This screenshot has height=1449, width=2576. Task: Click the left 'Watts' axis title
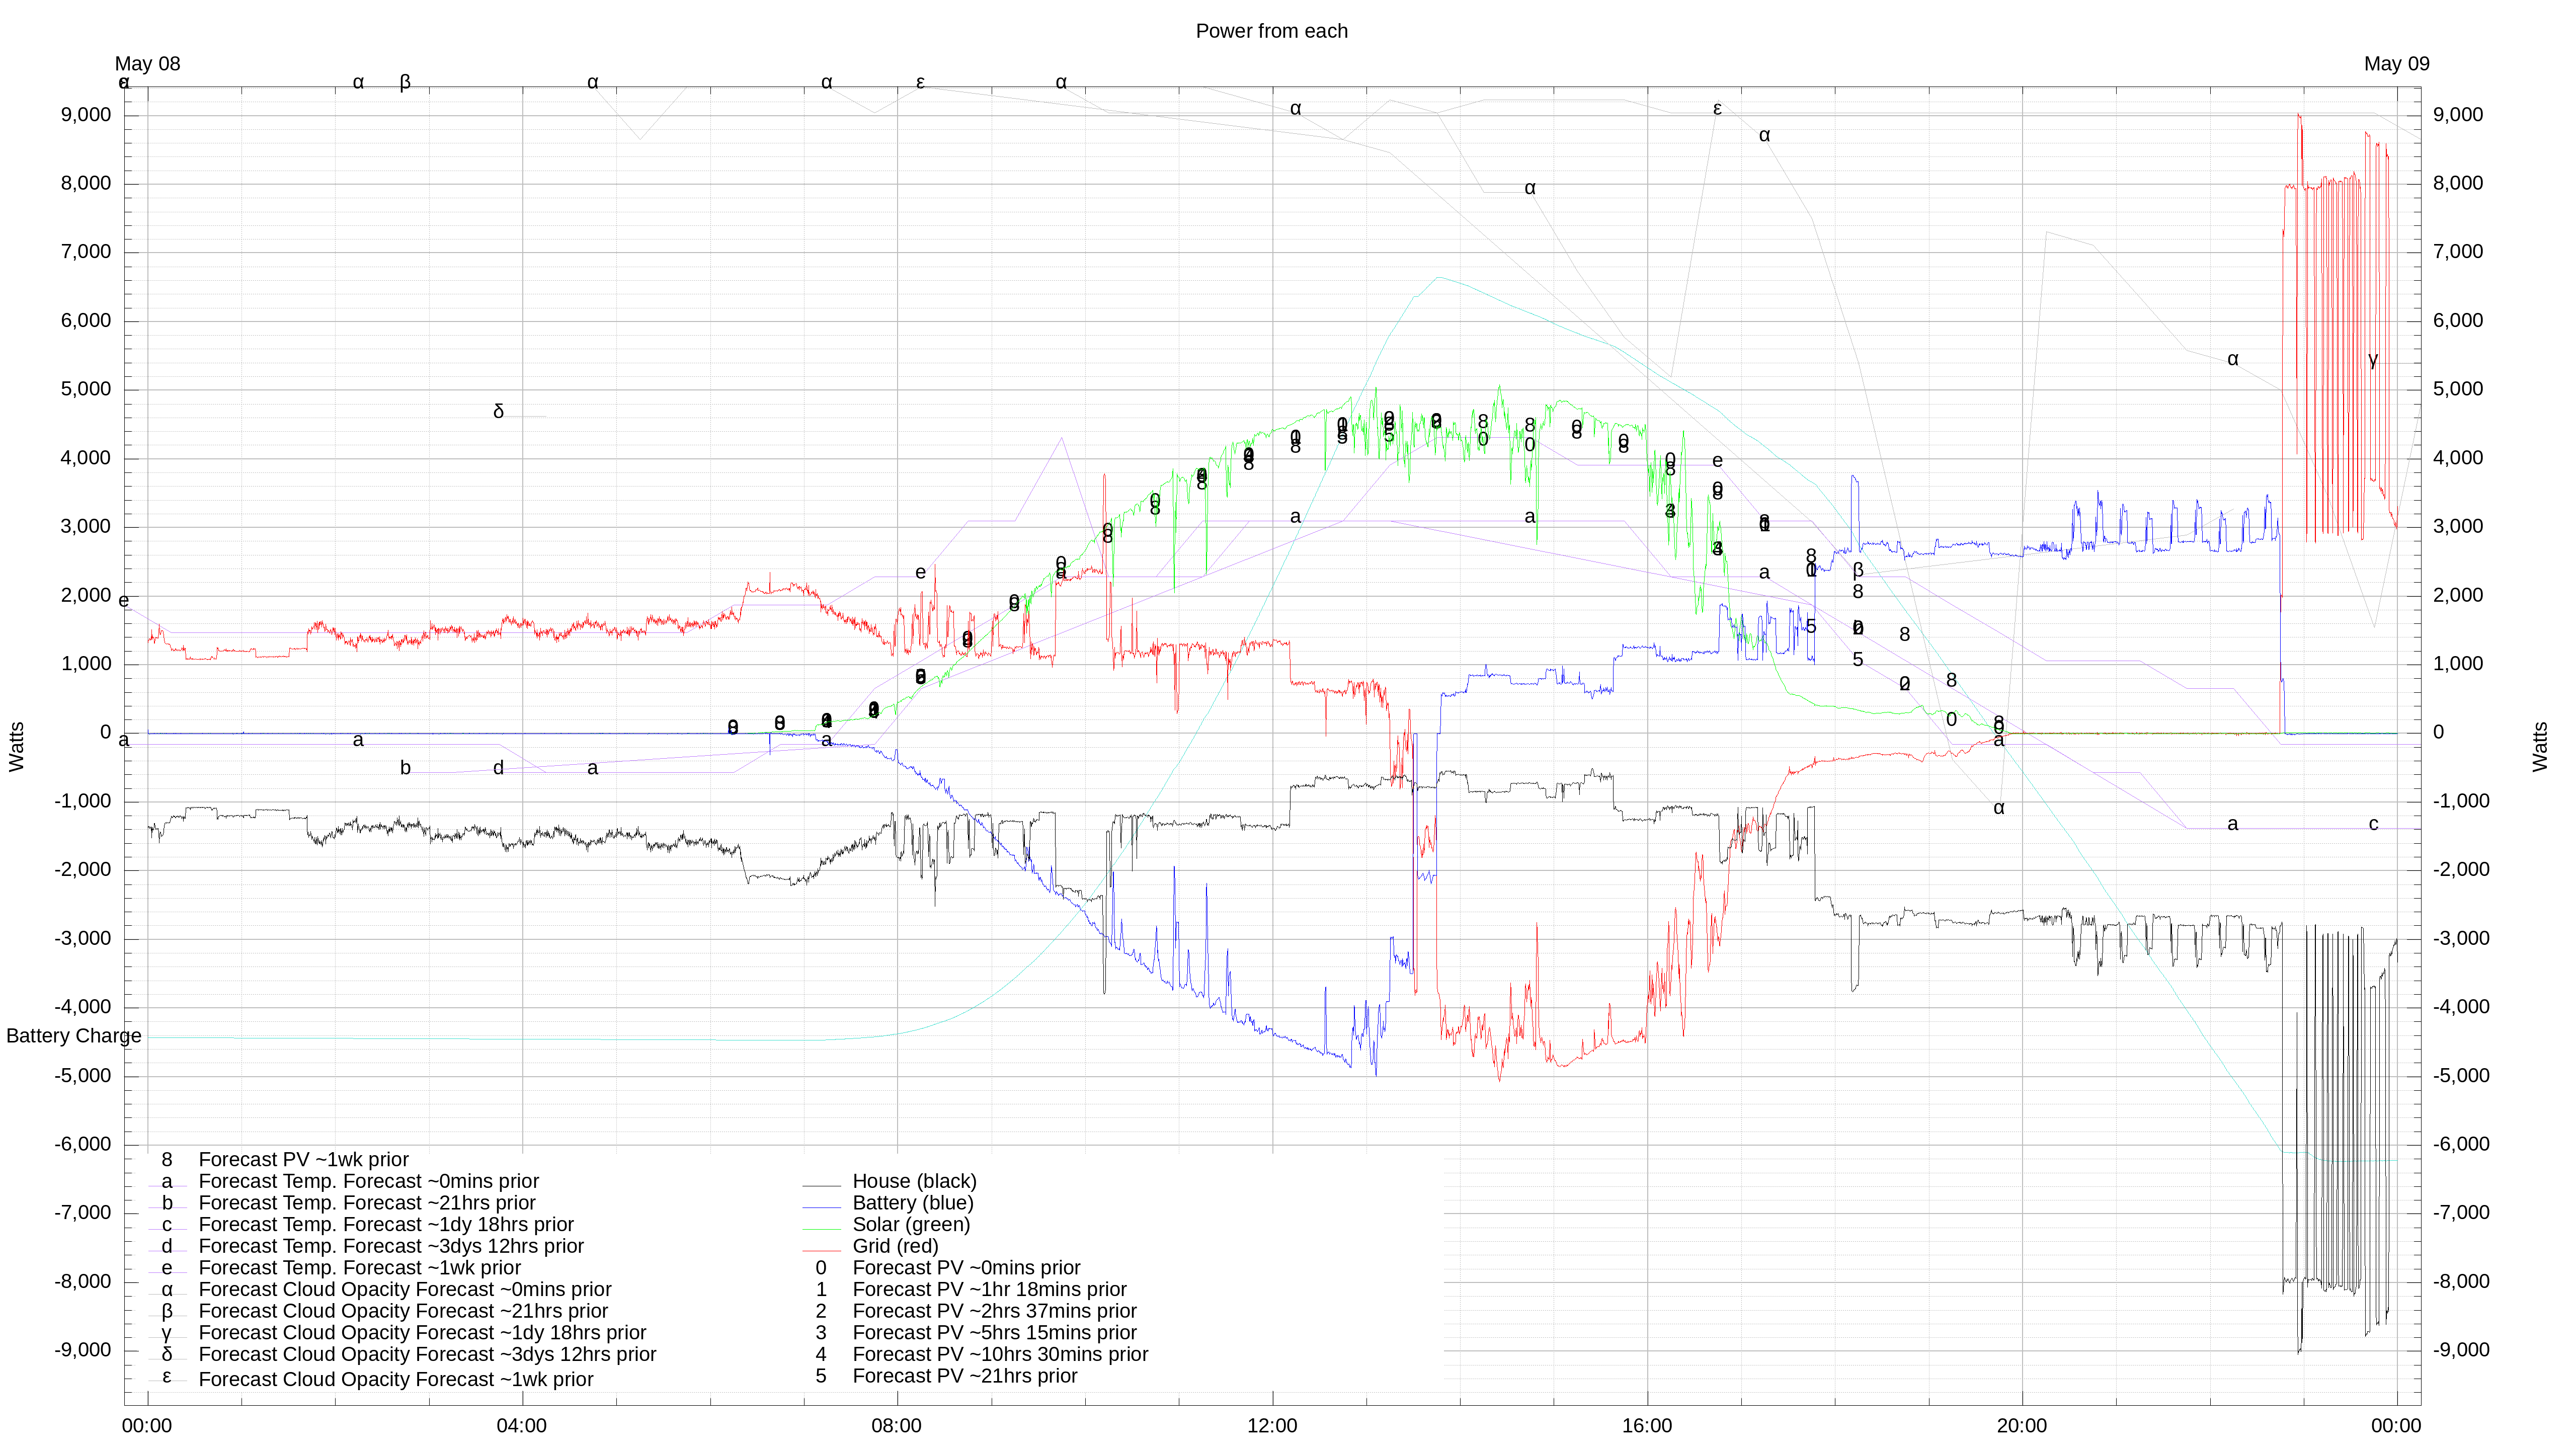pos(17,746)
